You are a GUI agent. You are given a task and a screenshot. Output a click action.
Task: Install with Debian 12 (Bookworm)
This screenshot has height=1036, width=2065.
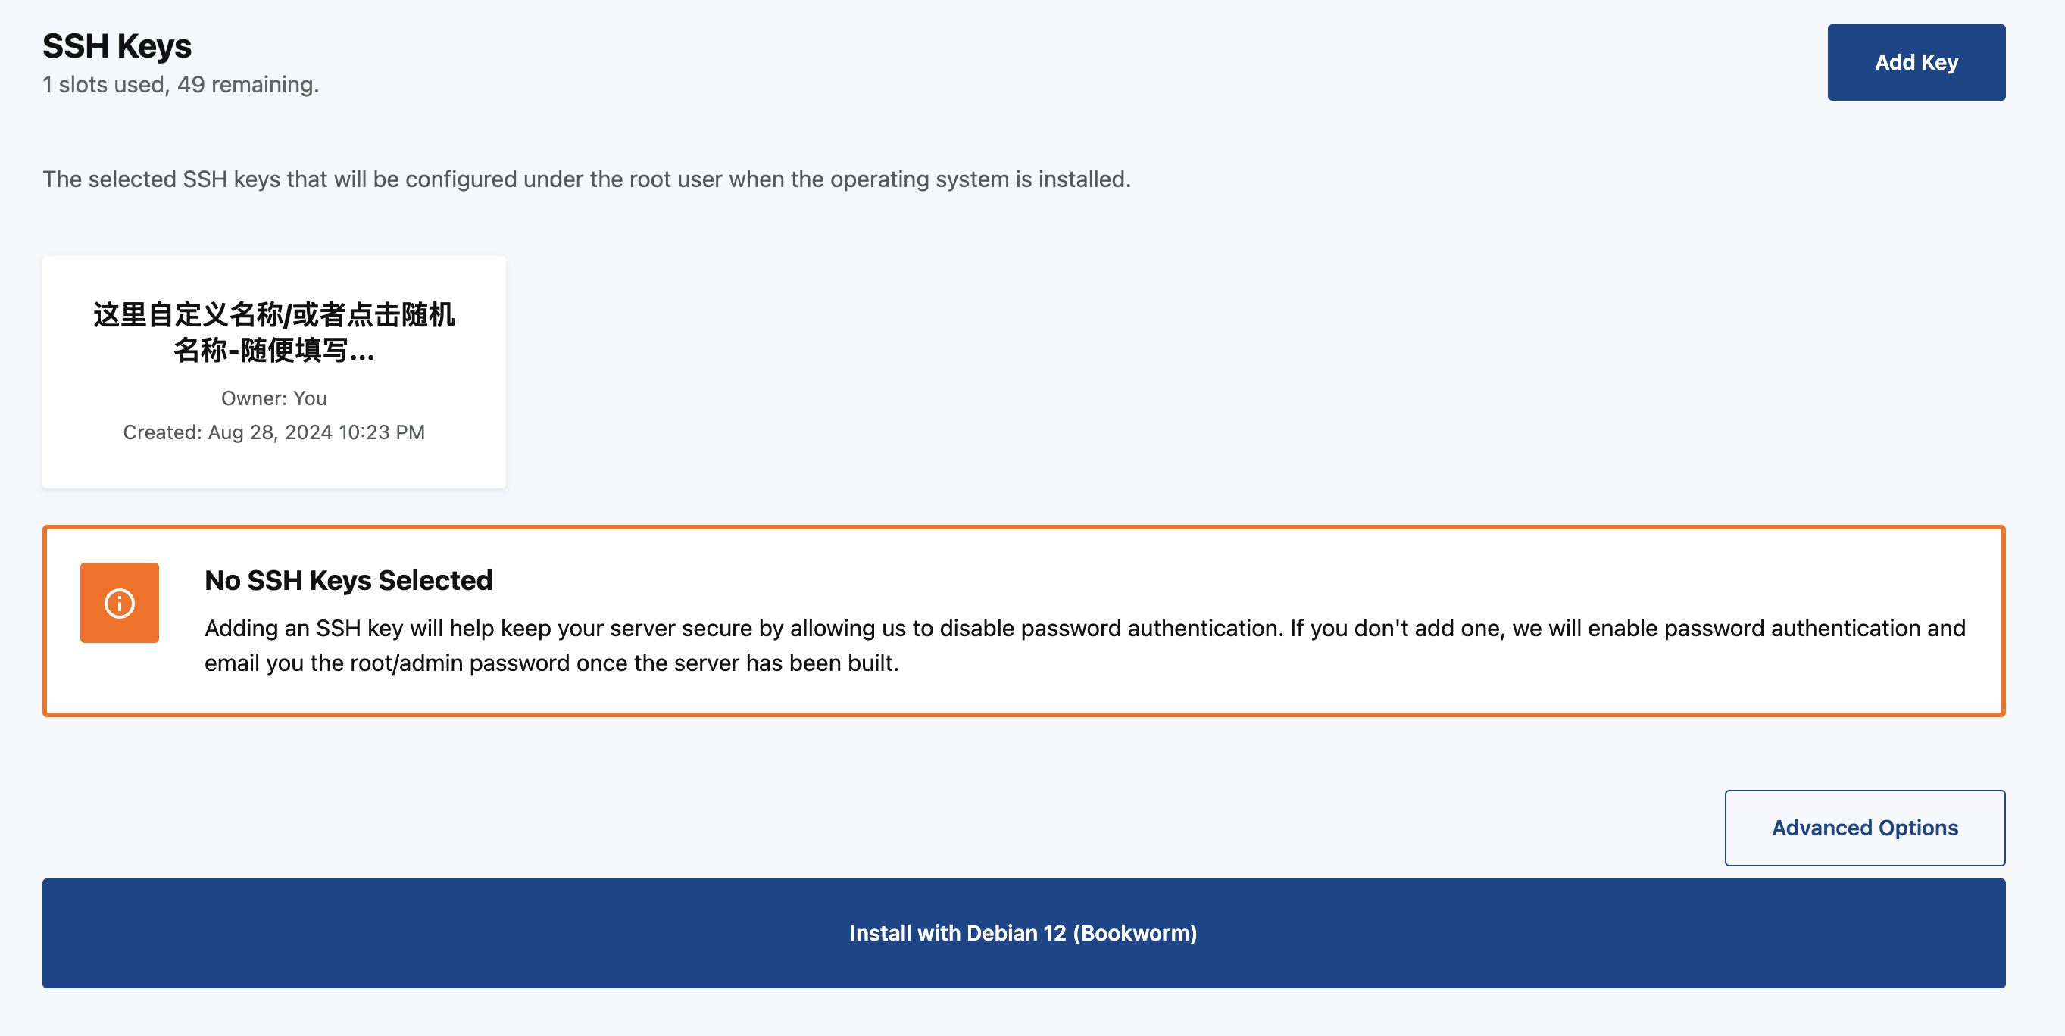1023,933
